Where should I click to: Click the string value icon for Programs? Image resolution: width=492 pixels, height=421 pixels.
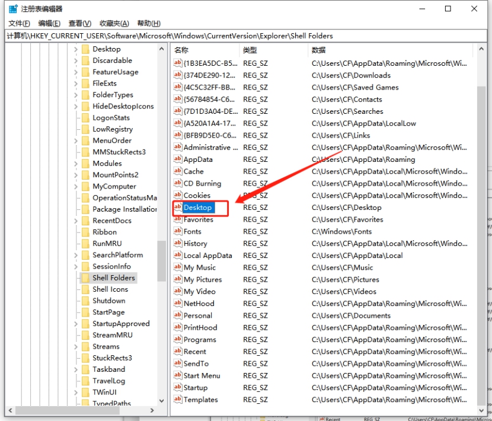click(x=178, y=339)
